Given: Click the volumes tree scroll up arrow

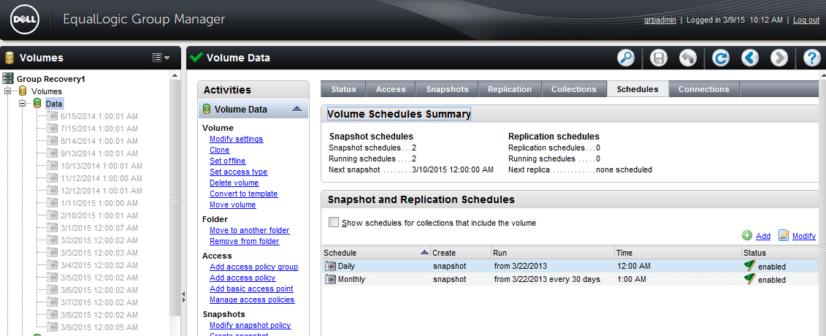Looking at the screenshot, I should [175, 75].
